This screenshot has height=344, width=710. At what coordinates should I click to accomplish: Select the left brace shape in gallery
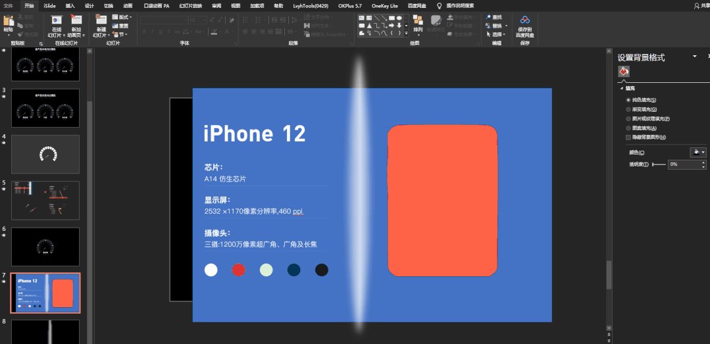click(x=392, y=33)
